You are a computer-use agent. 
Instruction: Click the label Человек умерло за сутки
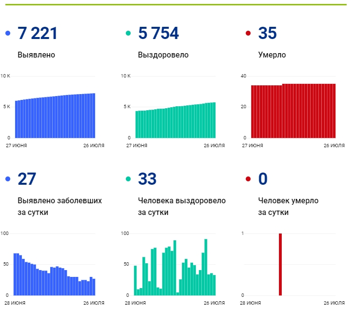coord(288,206)
